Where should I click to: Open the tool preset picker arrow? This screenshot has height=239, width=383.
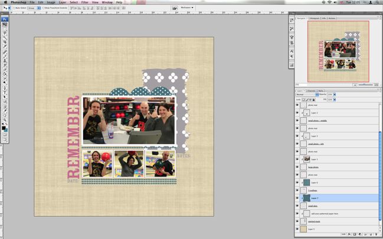pos(9,8)
